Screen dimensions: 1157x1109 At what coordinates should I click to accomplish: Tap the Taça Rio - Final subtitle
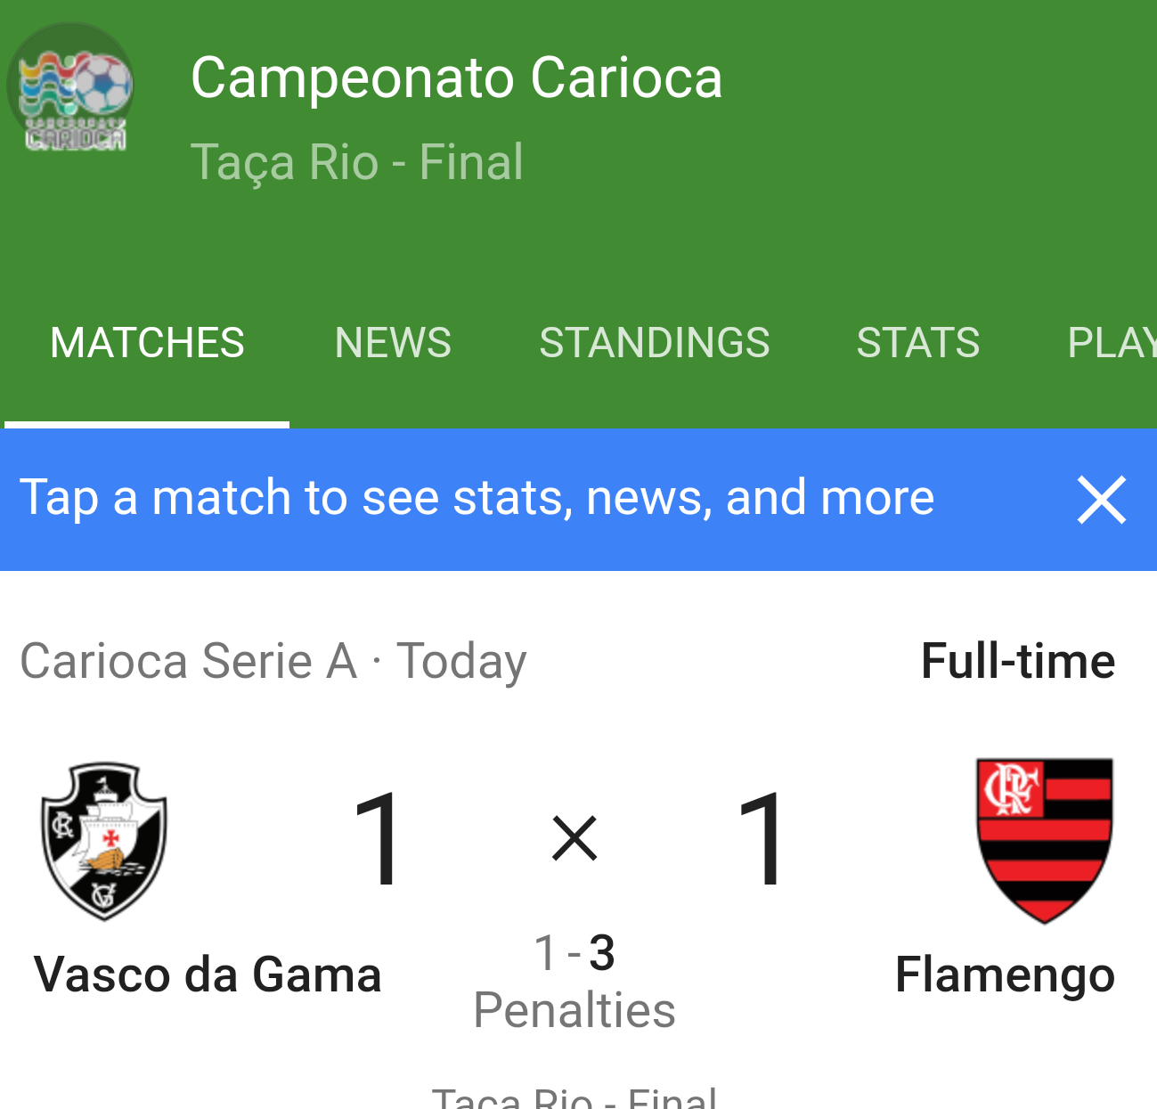pos(357,163)
